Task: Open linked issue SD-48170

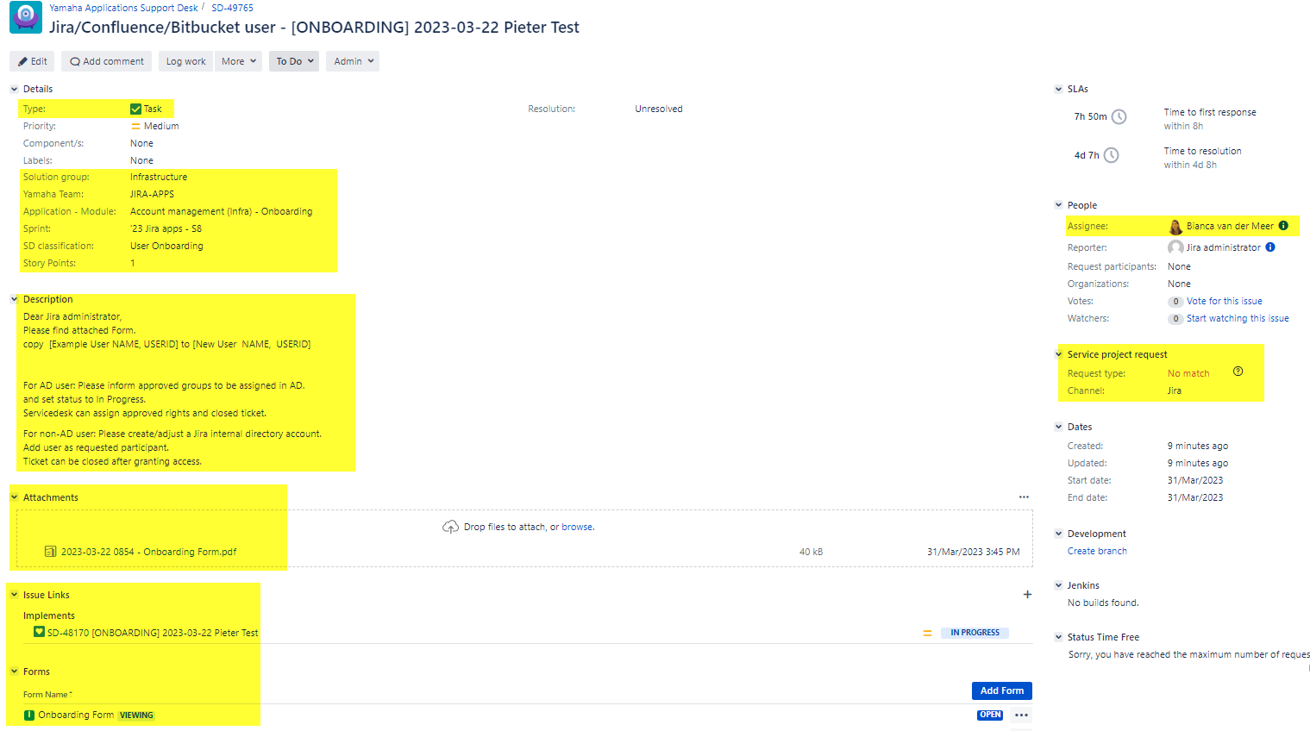Action: 153,633
